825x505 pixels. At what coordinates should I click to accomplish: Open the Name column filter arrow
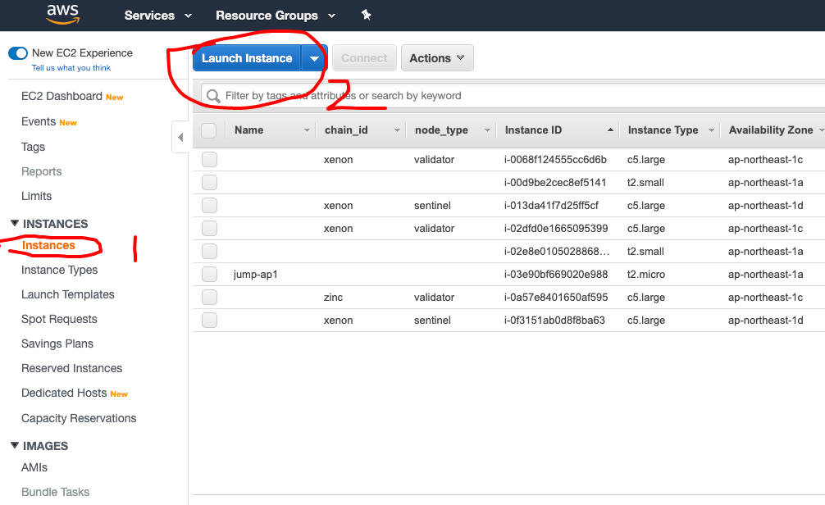(x=307, y=130)
